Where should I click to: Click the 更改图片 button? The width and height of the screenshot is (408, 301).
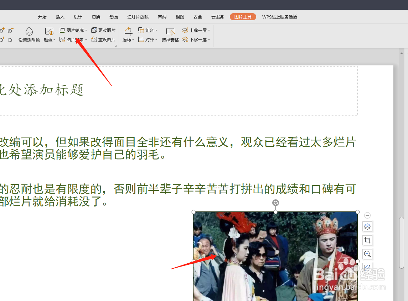click(103, 30)
